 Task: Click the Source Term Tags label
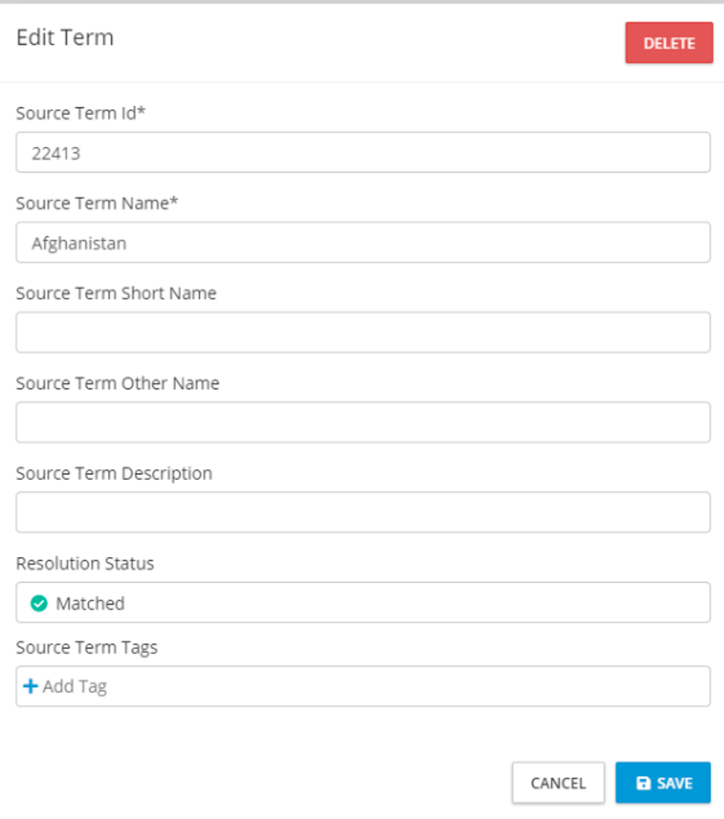(87, 647)
